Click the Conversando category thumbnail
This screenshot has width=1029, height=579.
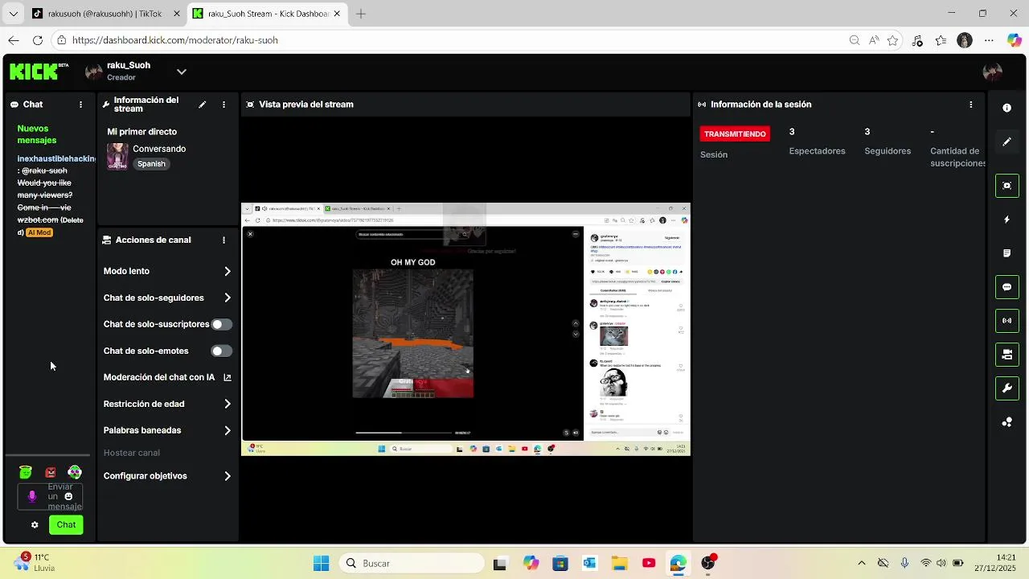pos(117,156)
